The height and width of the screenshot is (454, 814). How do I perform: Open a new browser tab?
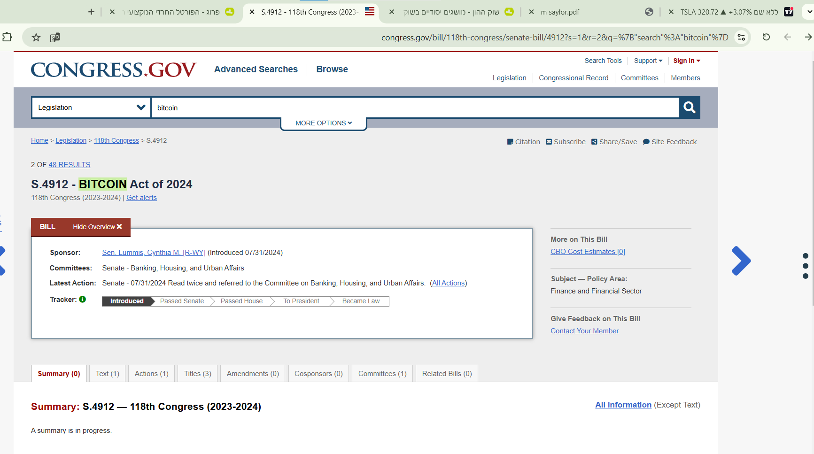[x=91, y=12]
